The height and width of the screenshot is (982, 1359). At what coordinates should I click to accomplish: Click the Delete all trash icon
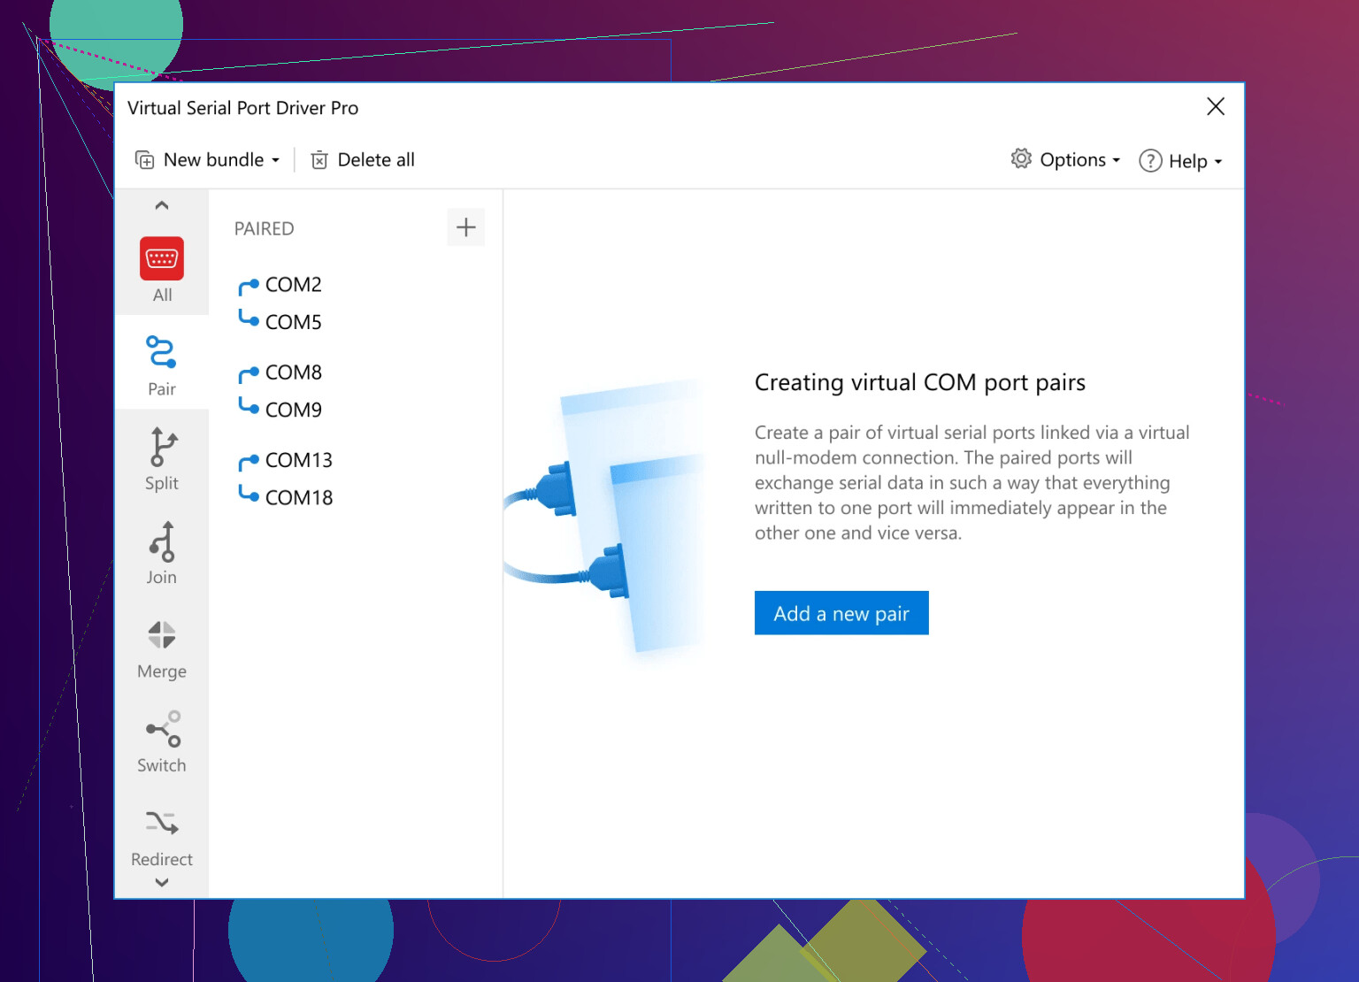coord(319,160)
